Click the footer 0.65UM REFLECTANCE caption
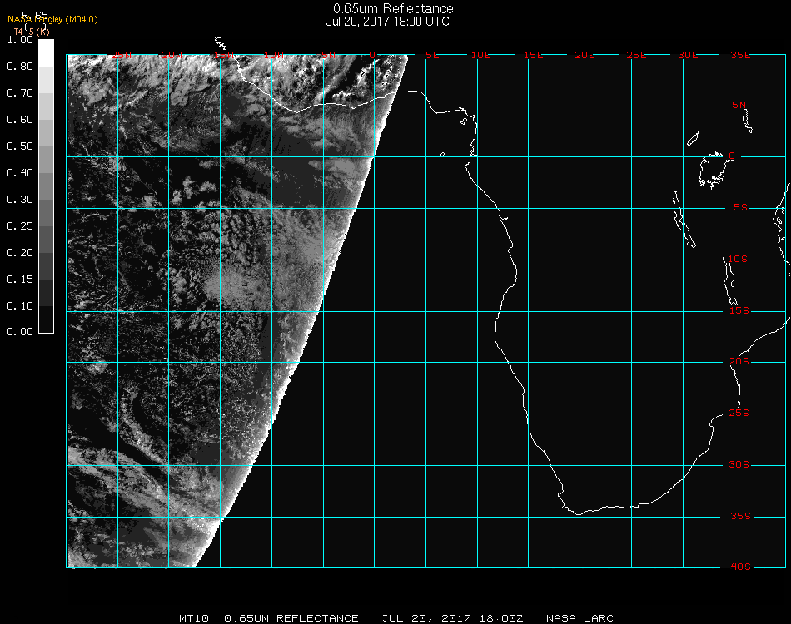 tap(291, 618)
